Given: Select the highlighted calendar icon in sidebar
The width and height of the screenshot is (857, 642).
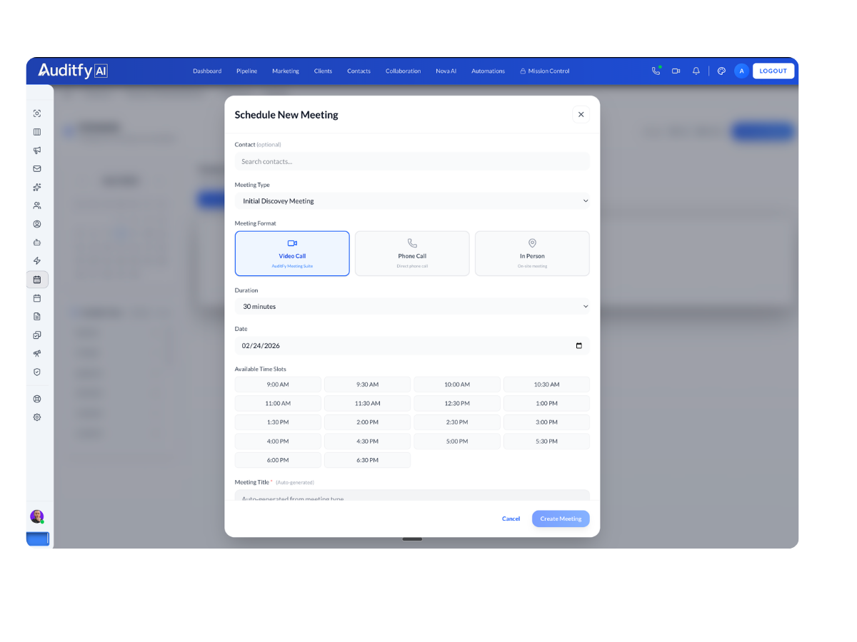Looking at the screenshot, I should [x=37, y=280].
